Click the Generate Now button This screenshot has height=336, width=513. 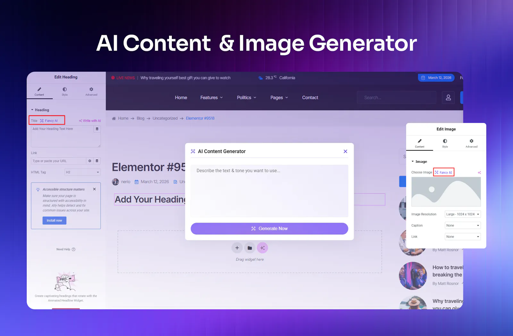pyautogui.click(x=269, y=229)
